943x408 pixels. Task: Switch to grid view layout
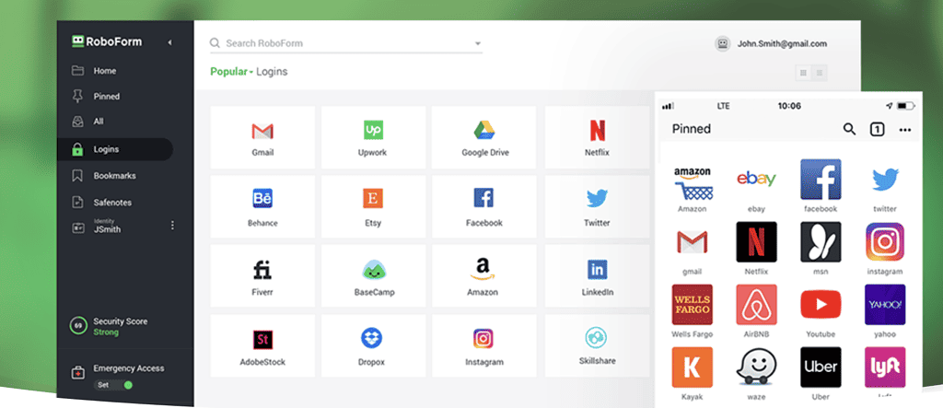[x=804, y=72]
